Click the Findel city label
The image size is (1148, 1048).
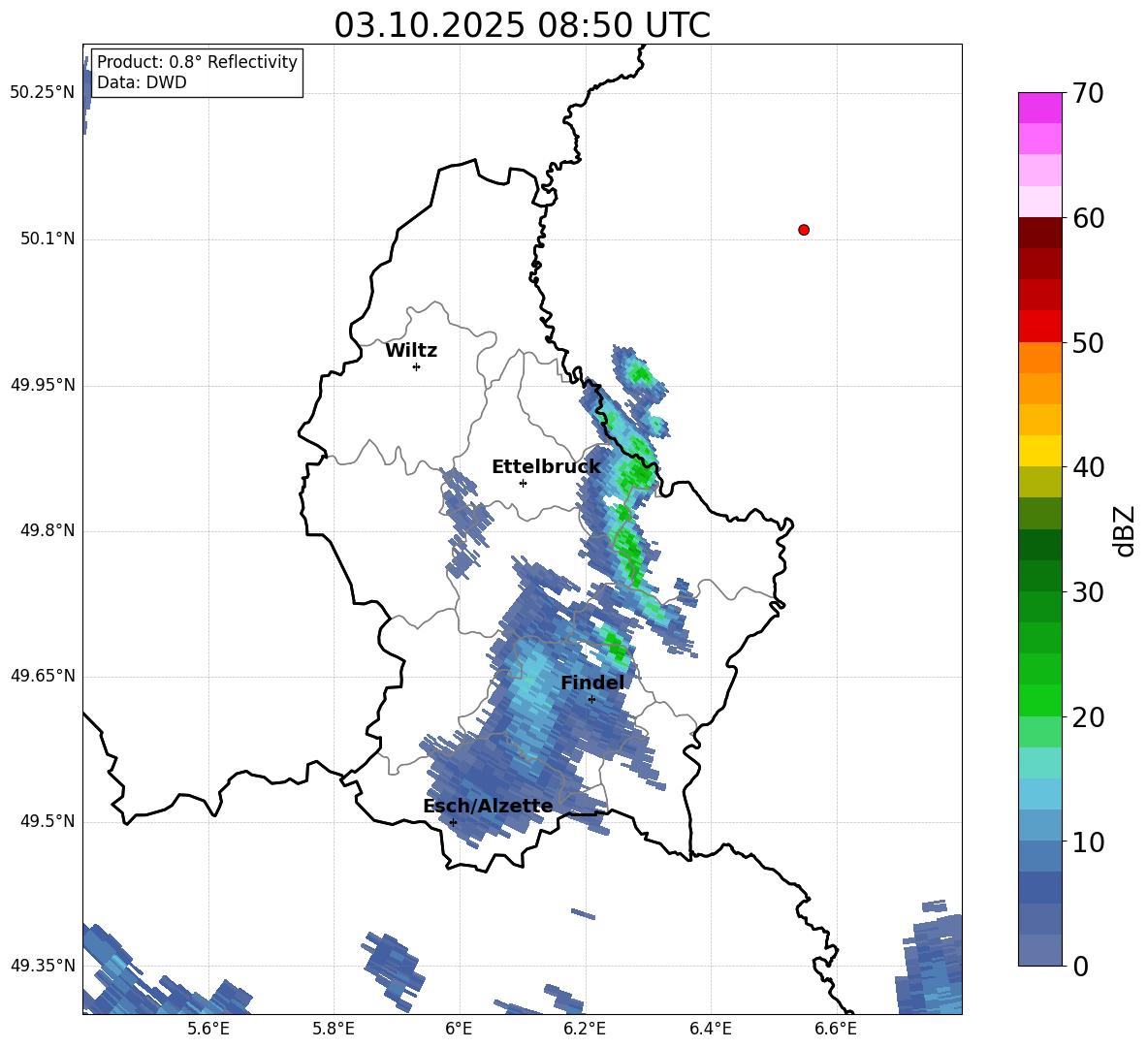tap(592, 683)
